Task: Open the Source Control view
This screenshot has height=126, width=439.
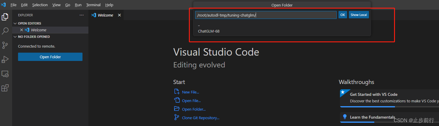Action: (5, 45)
